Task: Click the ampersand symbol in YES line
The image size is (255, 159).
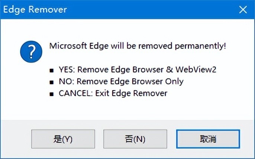Action: point(170,70)
